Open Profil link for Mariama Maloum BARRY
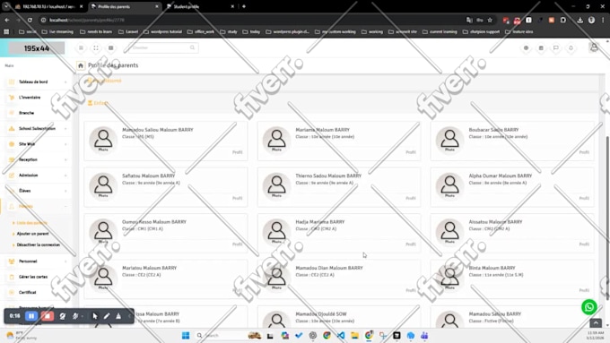Image resolution: width=610 pixels, height=343 pixels. [x=411, y=152]
